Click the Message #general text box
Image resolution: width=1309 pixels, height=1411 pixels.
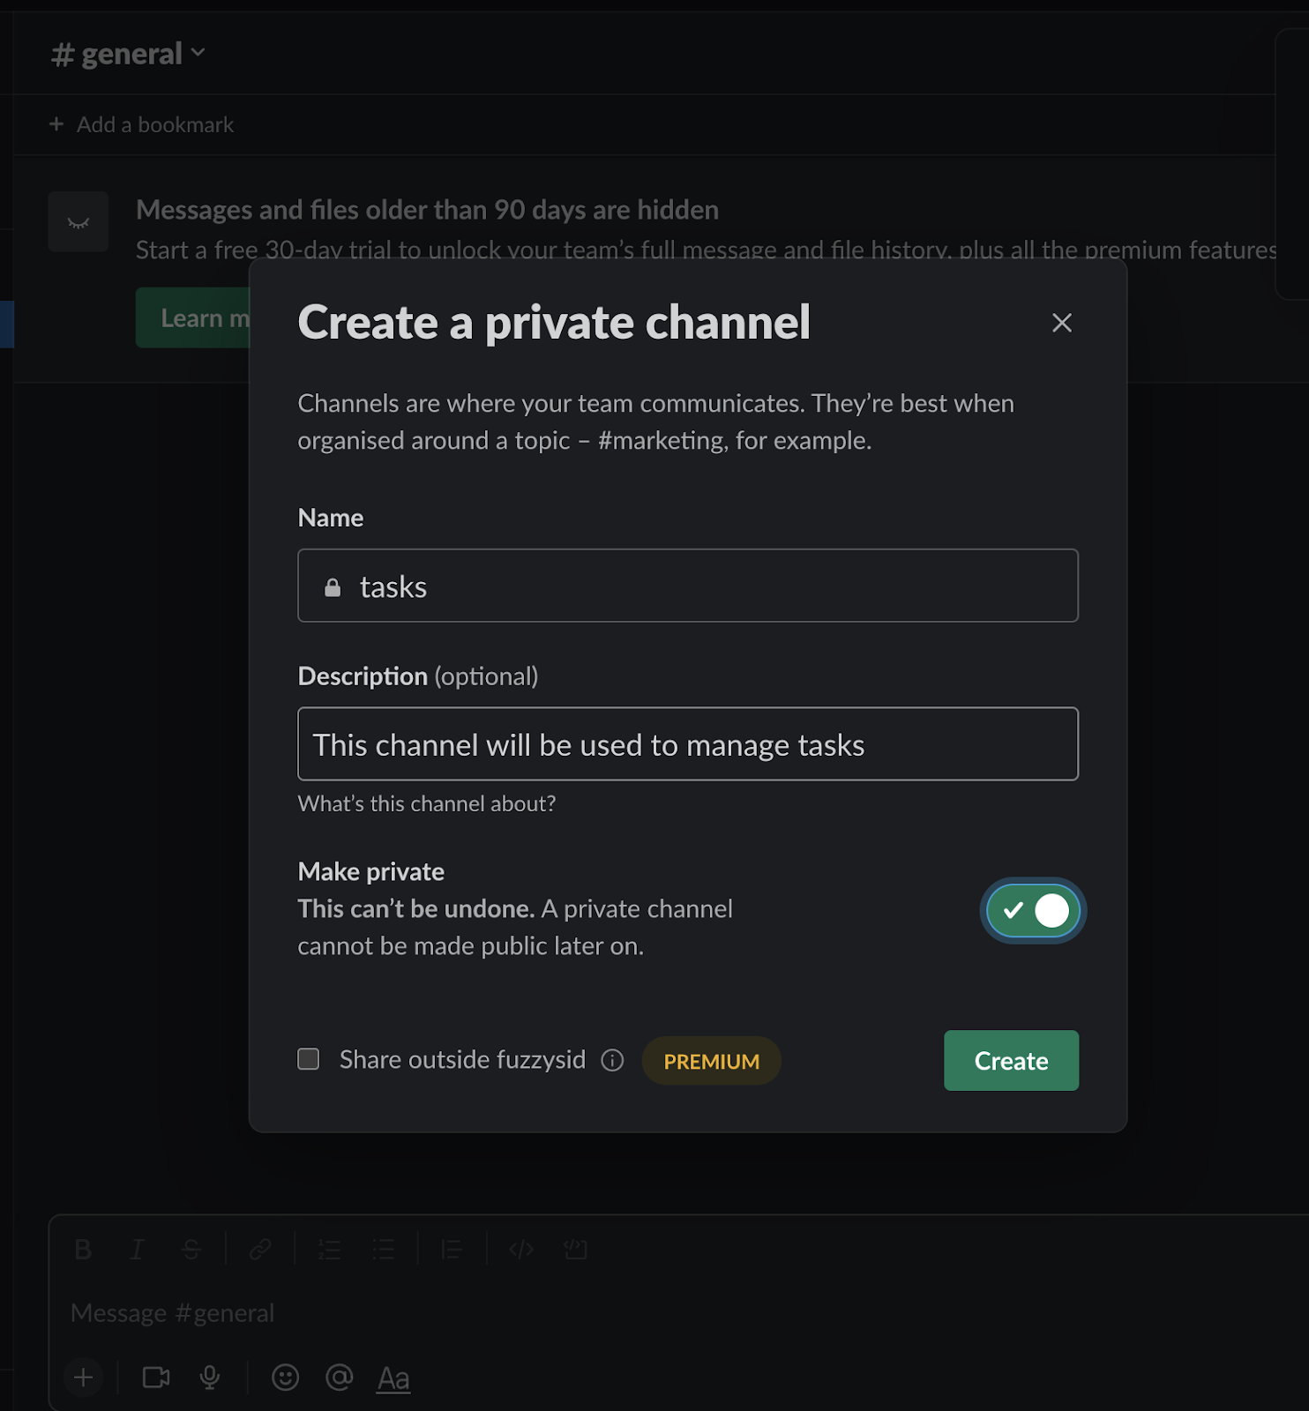coord(679,1313)
